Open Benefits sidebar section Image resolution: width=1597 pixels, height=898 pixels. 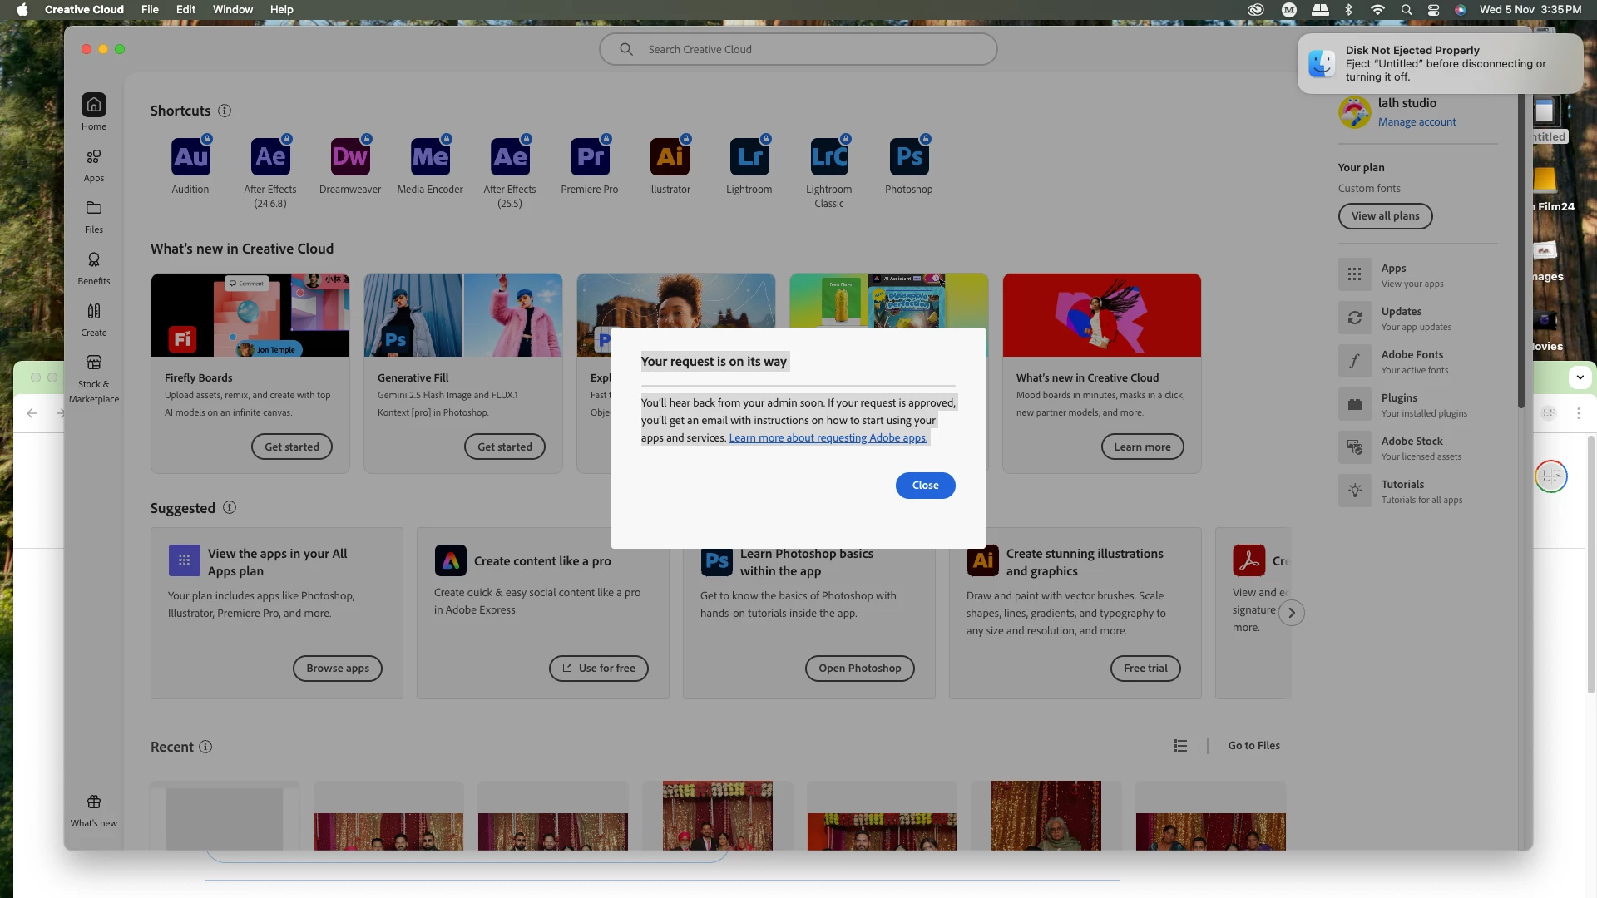pyautogui.click(x=94, y=268)
